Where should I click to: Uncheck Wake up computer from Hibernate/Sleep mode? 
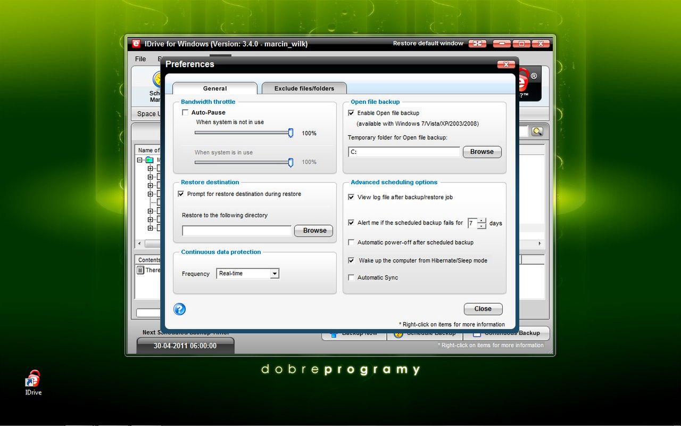tap(351, 260)
